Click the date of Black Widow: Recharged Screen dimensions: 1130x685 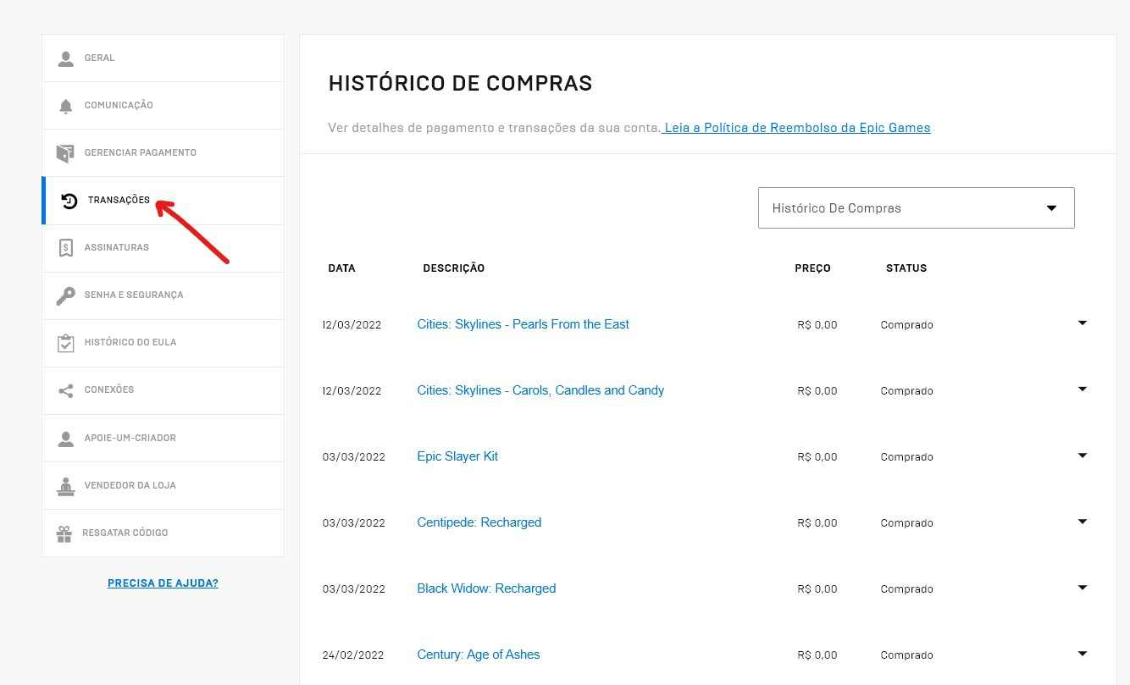pyautogui.click(x=353, y=589)
